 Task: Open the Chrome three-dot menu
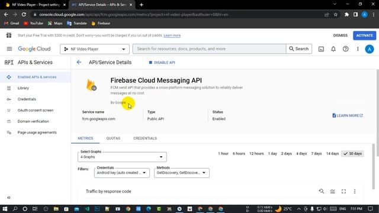click(x=374, y=14)
